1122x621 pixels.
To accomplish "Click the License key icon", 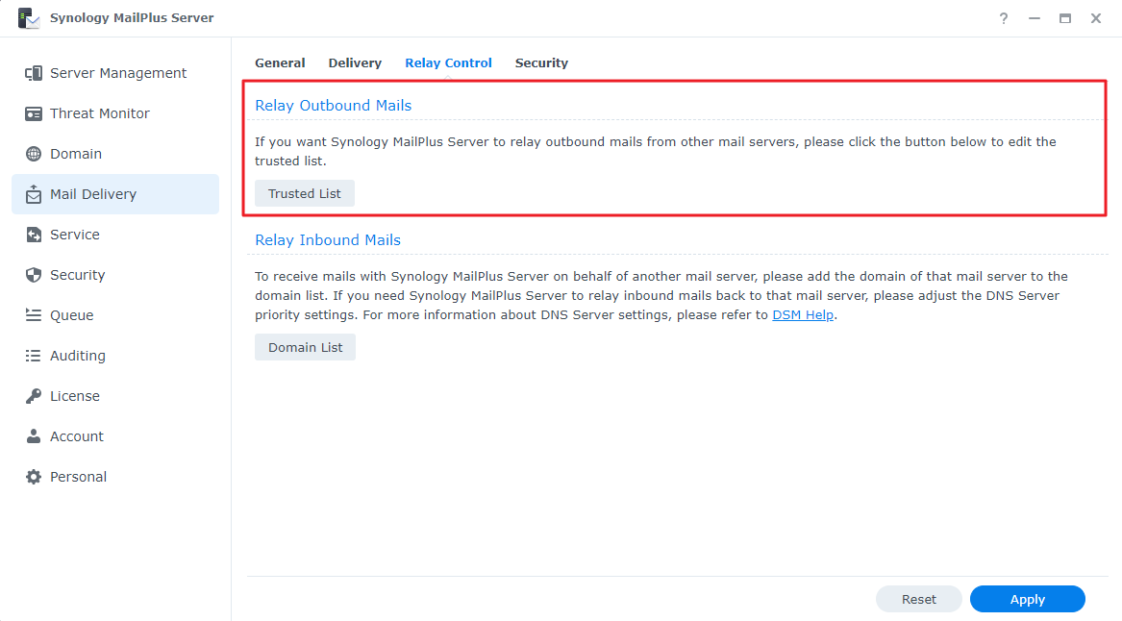I will coord(34,396).
